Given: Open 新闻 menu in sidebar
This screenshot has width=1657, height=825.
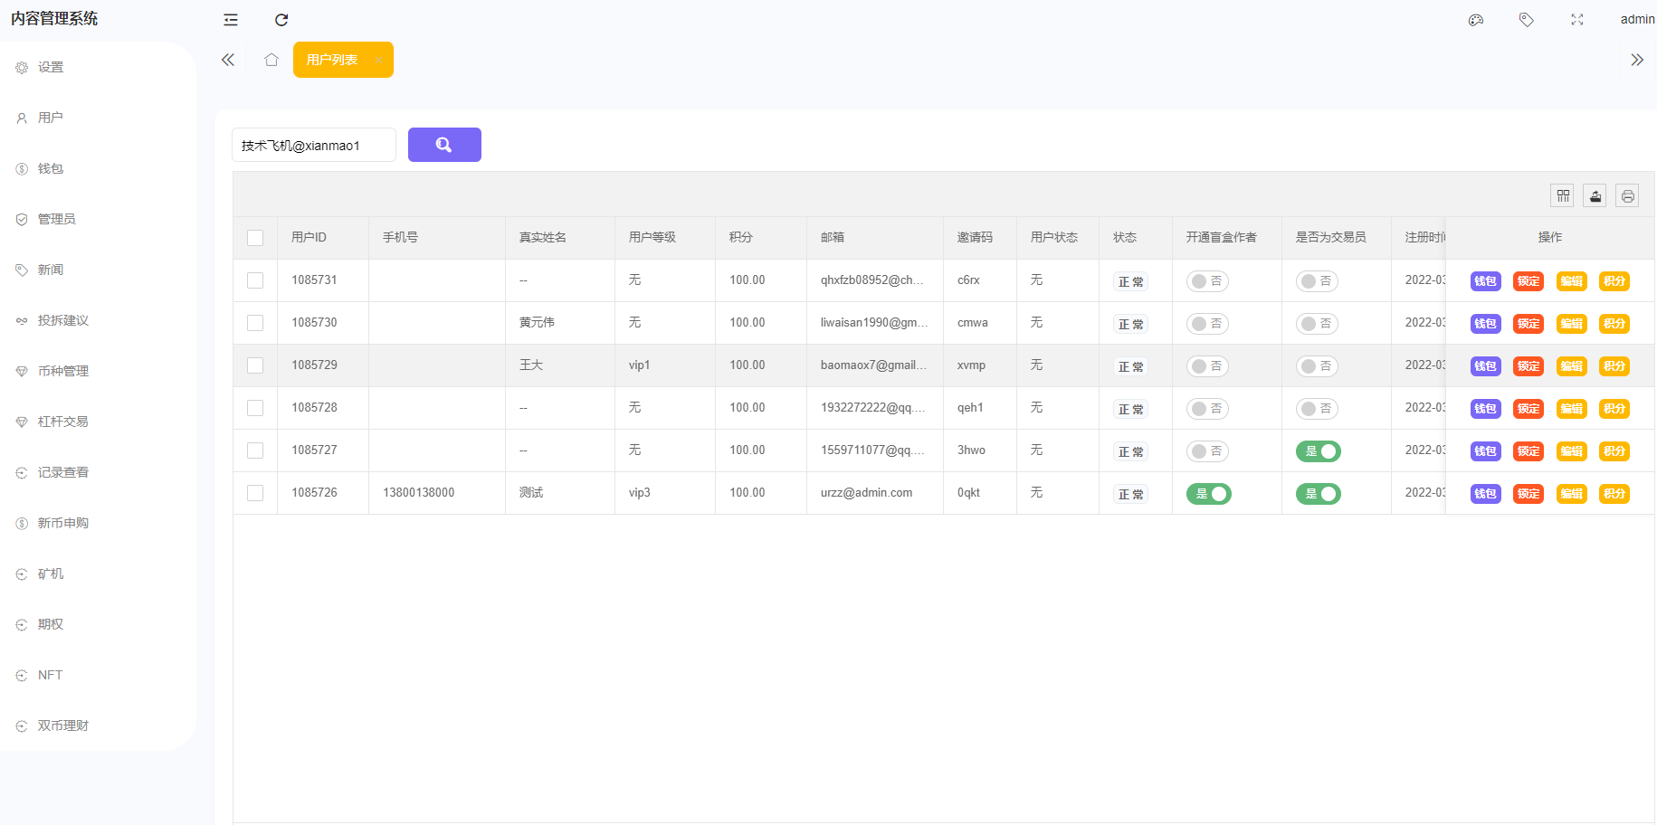Looking at the screenshot, I should tap(51, 270).
